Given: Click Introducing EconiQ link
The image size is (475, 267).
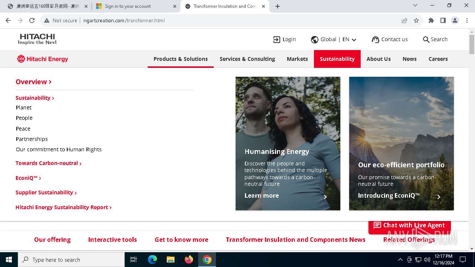Looking at the screenshot, I should coord(389,195).
